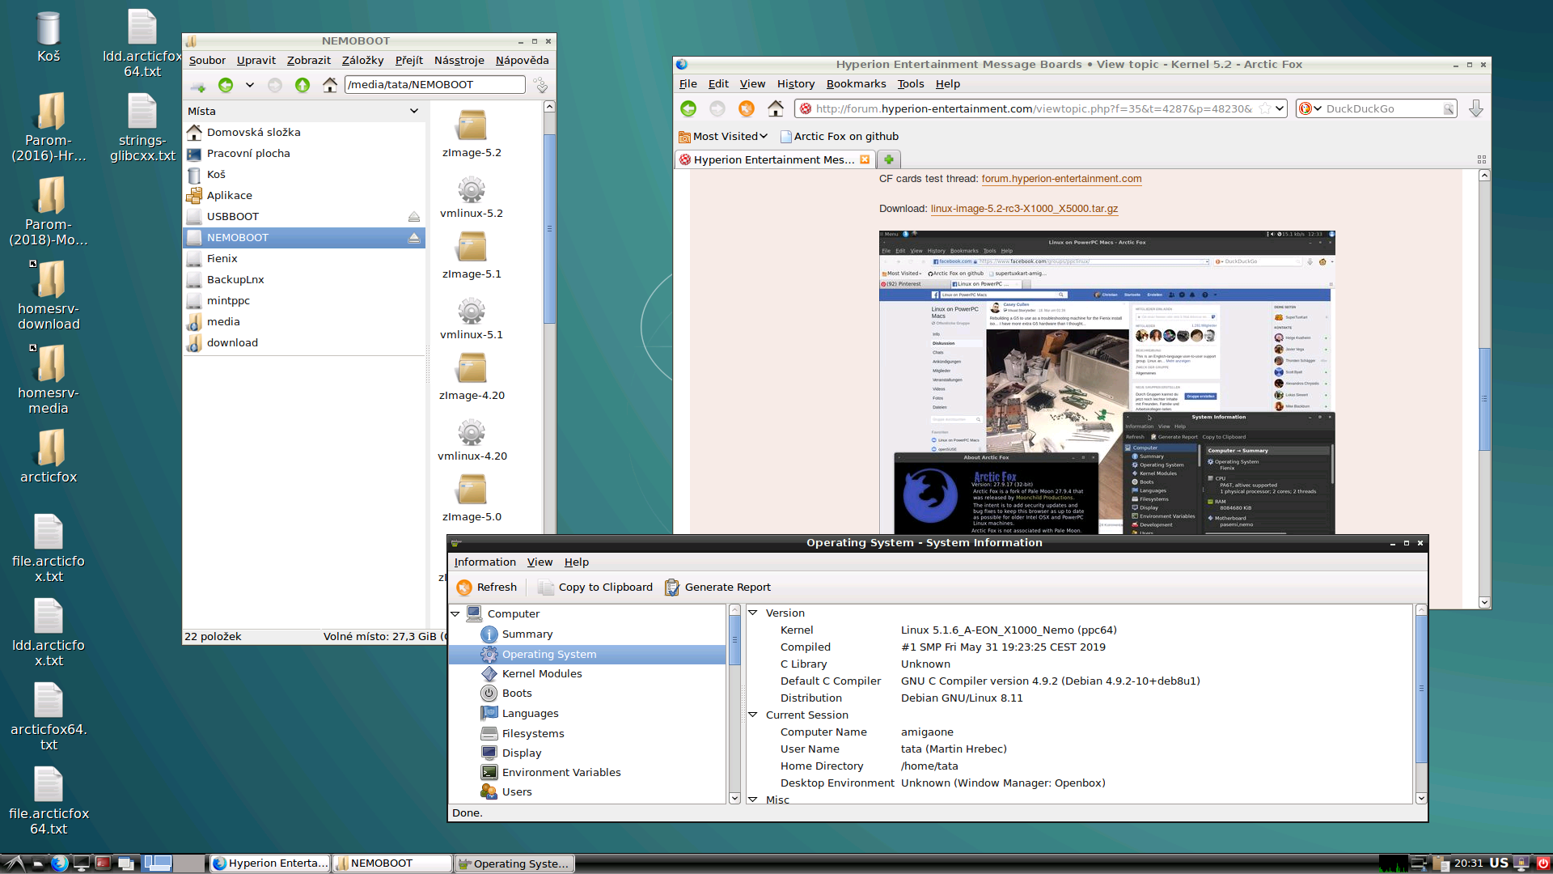Collapse the Current Session section

click(x=752, y=715)
